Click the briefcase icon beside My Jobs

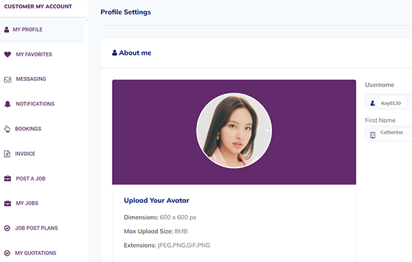[8, 203]
